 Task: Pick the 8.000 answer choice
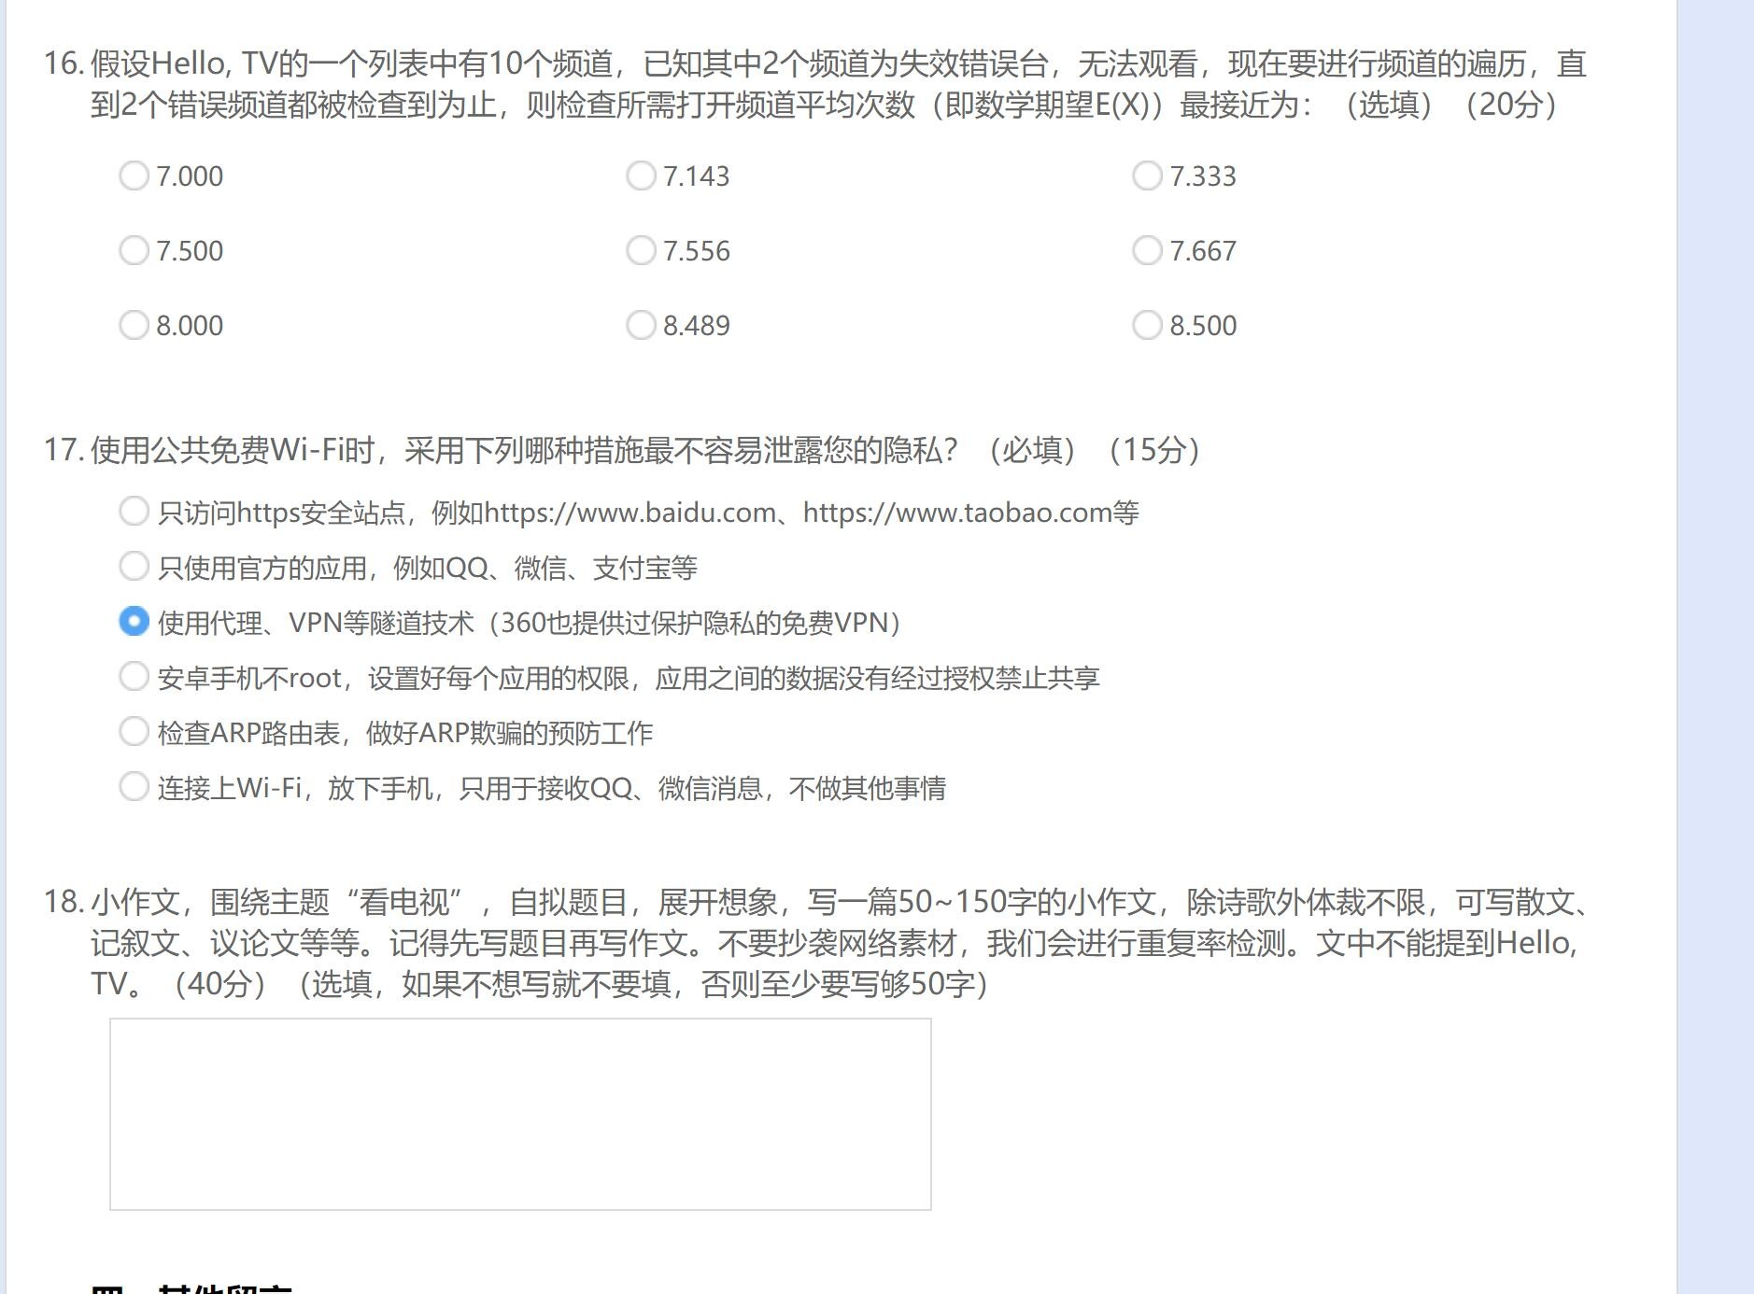coord(134,325)
